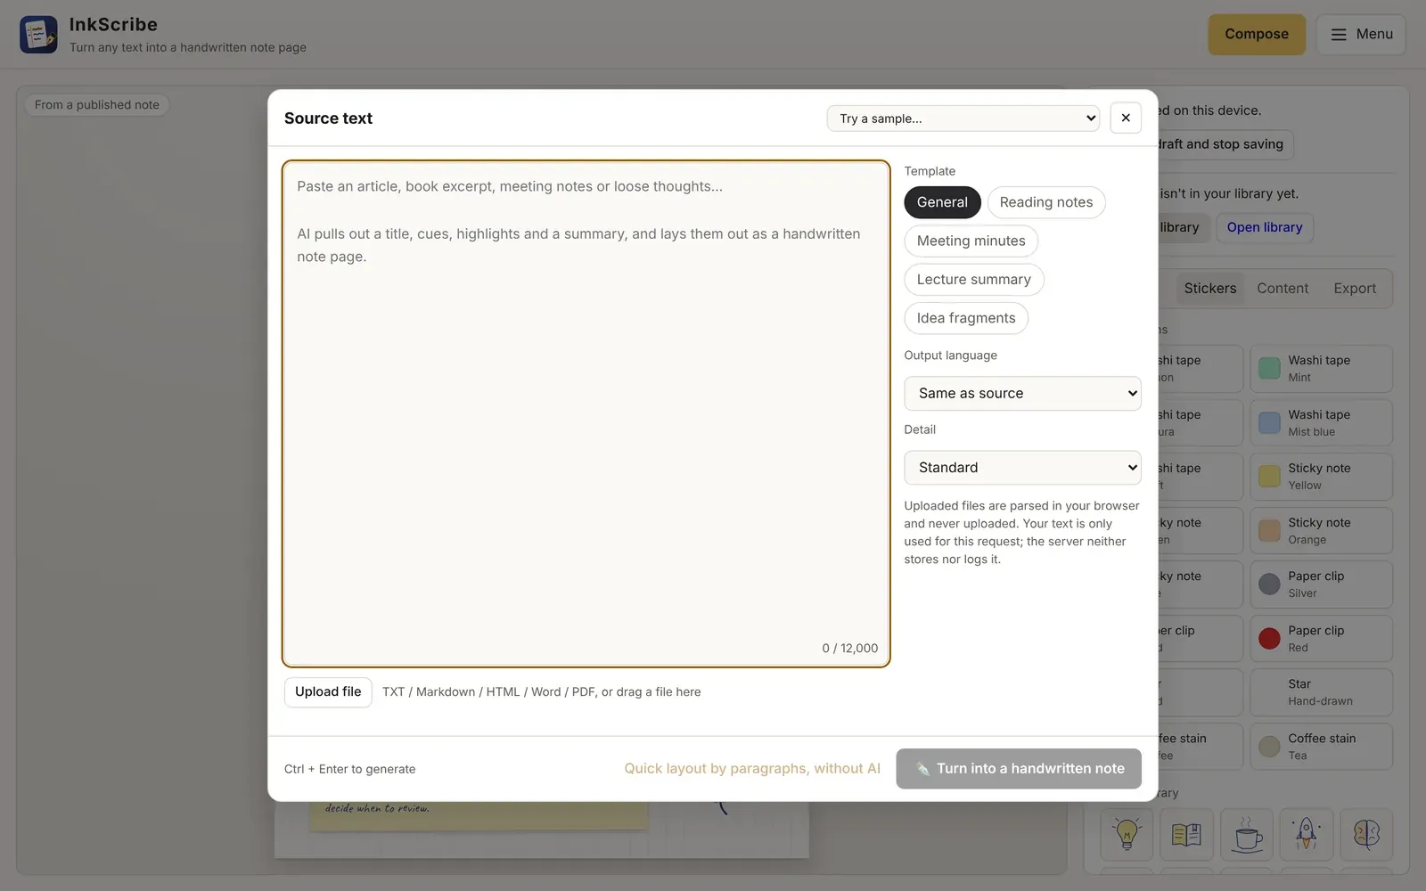Click the open book sticker icon
Image resolution: width=1426 pixels, height=891 pixels.
pyautogui.click(x=1186, y=835)
